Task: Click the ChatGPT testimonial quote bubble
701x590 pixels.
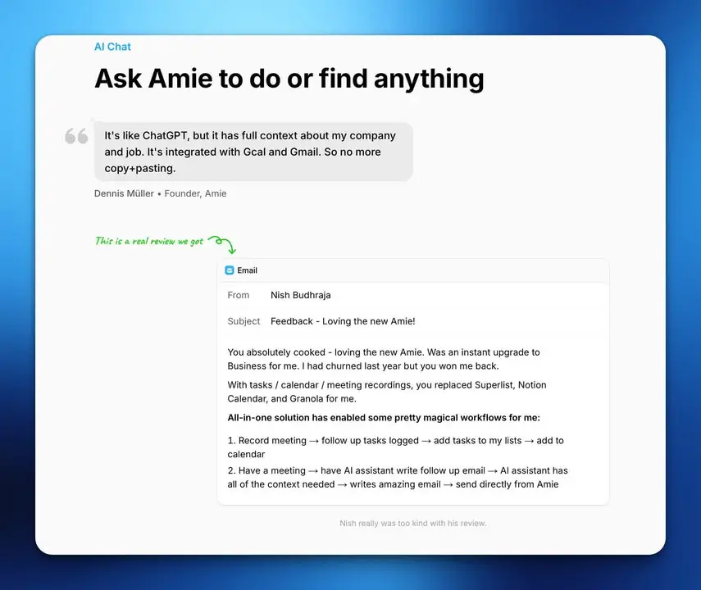Action: 253,152
